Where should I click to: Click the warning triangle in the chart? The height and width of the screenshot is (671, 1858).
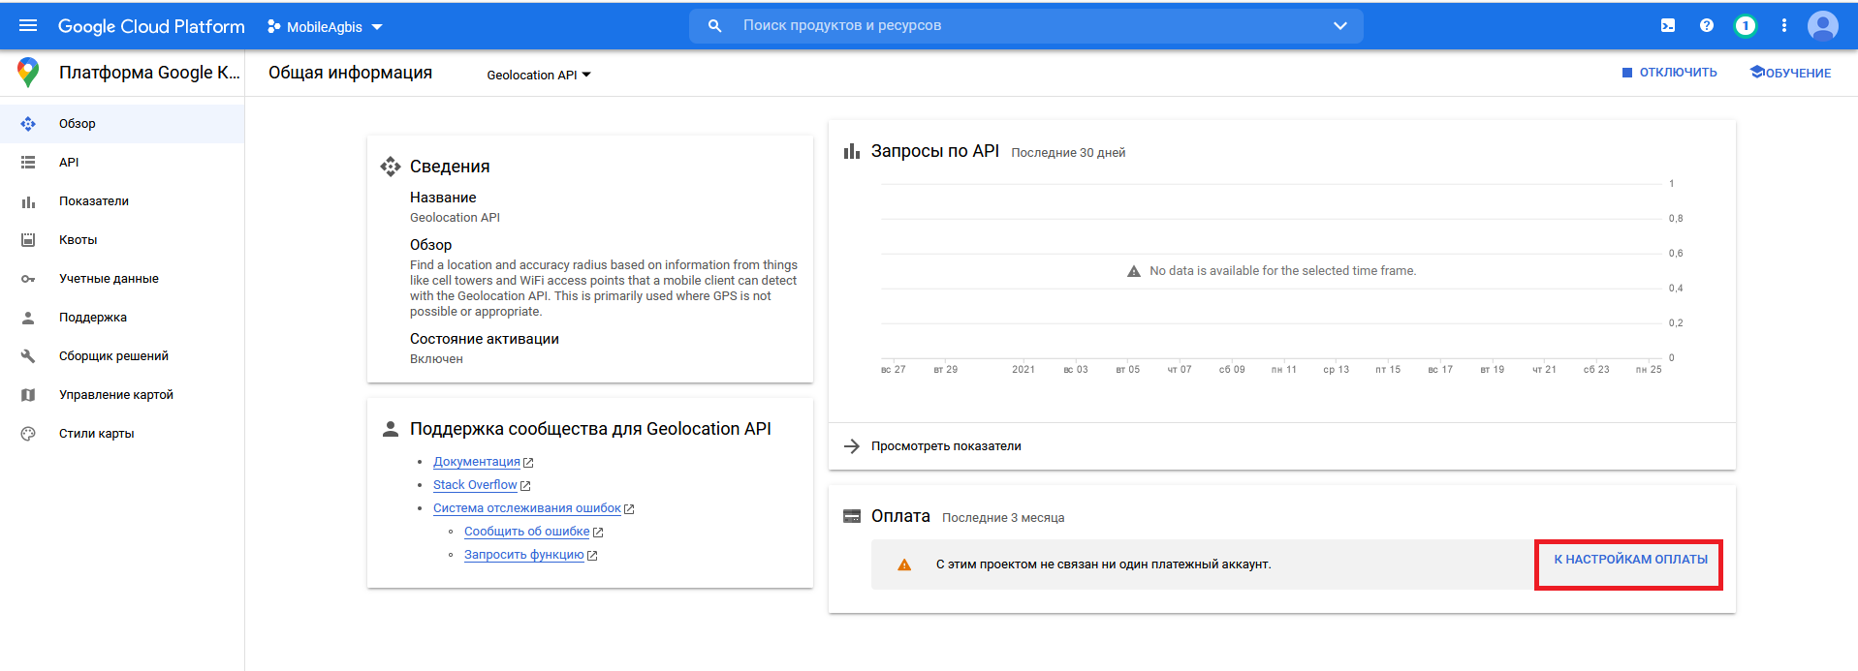coord(1134,271)
